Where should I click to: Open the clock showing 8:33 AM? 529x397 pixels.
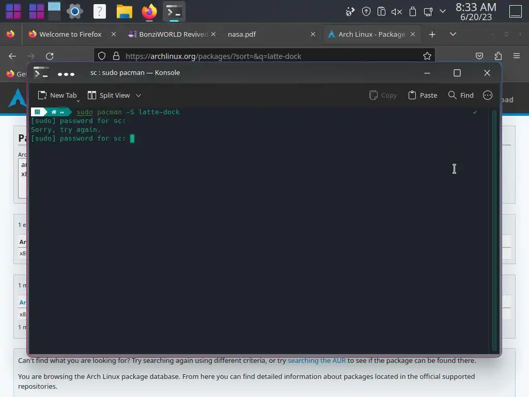(x=476, y=11)
